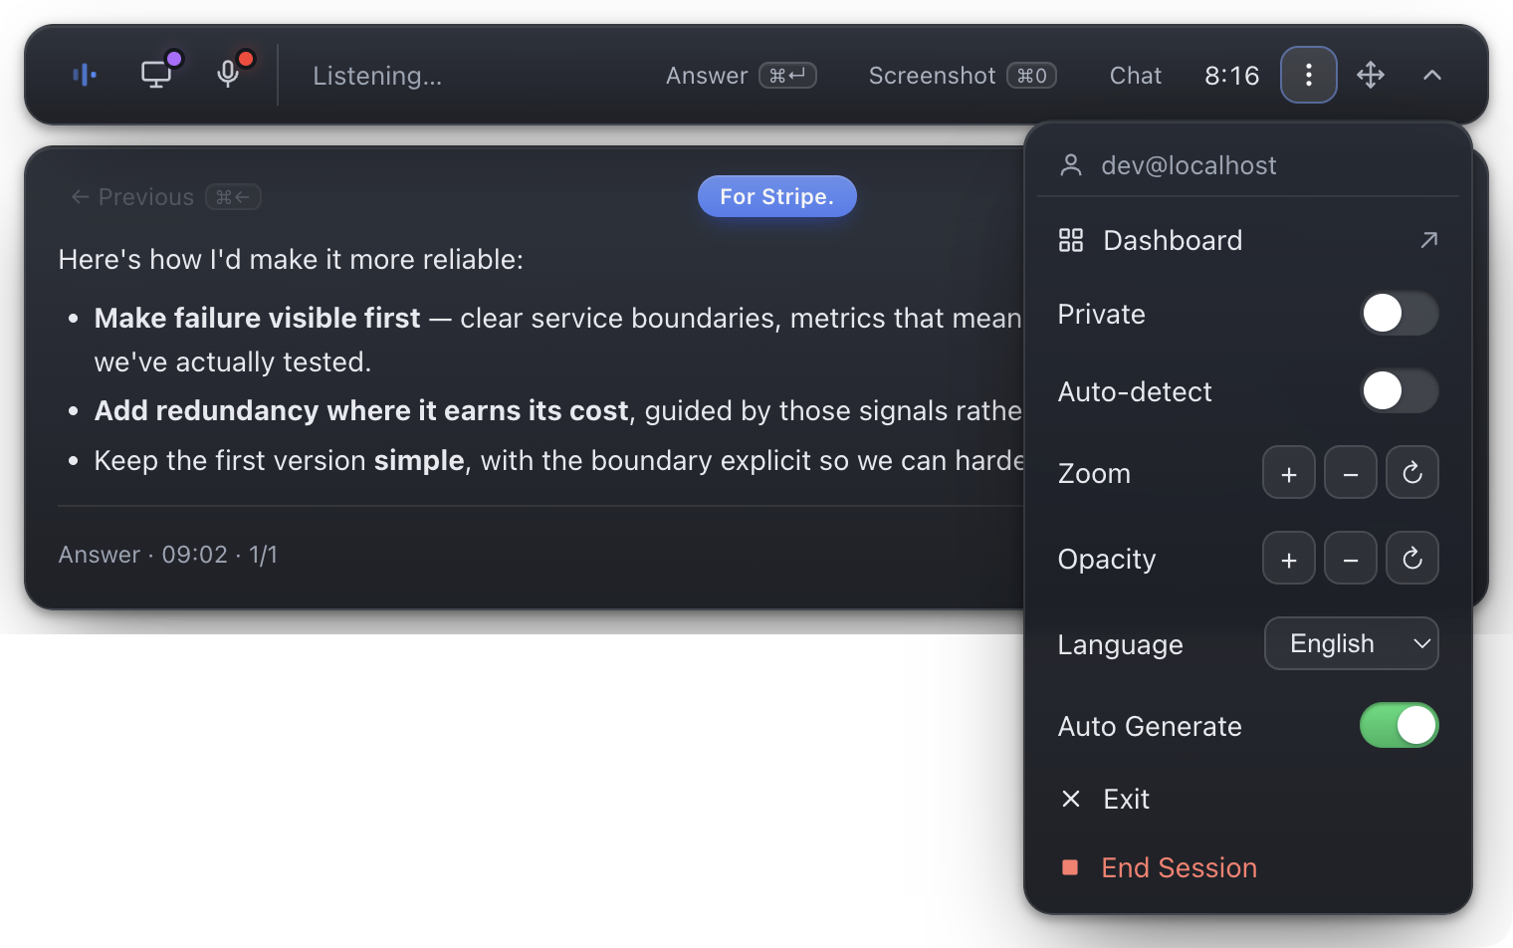This screenshot has width=1513, height=948.
Task: Collapse the panel with the up chevron
Action: point(1432,75)
